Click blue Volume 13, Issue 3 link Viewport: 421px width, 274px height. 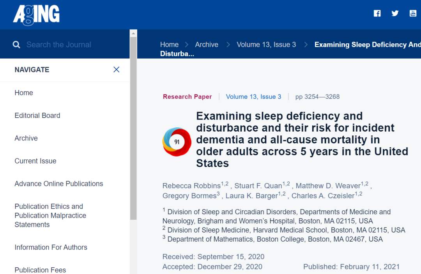point(253,97)
